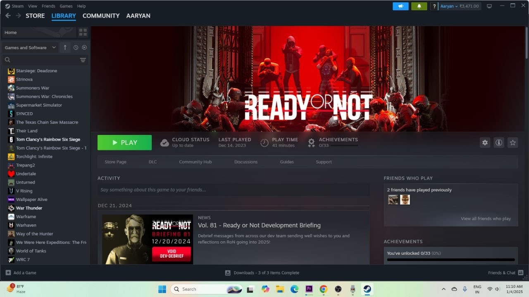The width and height of the screenshot is (529, 297).
Task: Open Briefing 81 news thumbnail
Action: pyautogui.click(x=148, y=239)
